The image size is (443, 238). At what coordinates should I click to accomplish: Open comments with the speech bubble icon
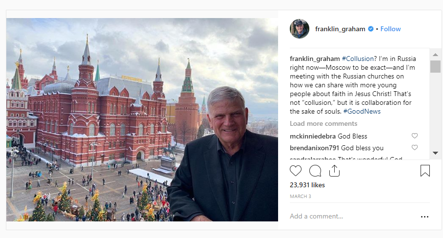point(315,171)
